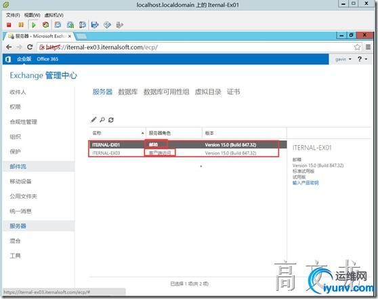Viewport: 378px width, 299px height.
Task: Click the SSL warning icon in address bar
Action: pyautogui.click(x=42, y=47)
